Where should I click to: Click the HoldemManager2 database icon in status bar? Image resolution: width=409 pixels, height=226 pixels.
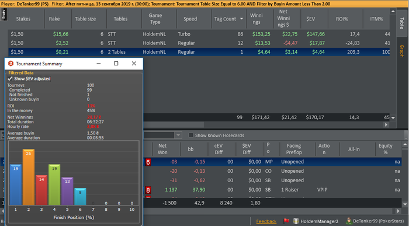click(296, 221)
